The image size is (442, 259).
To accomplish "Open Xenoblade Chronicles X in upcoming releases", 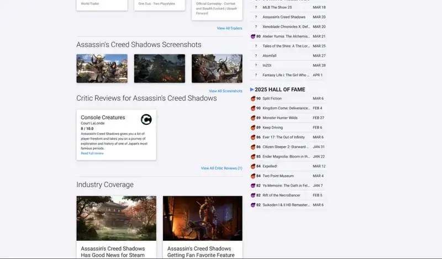I will pos(286,27).
